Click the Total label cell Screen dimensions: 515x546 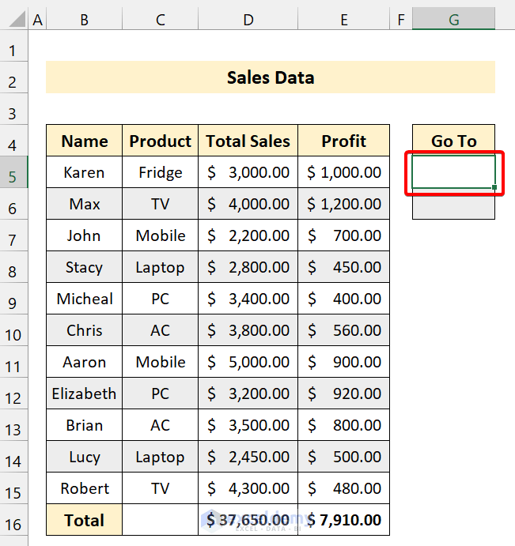point(84,520)
